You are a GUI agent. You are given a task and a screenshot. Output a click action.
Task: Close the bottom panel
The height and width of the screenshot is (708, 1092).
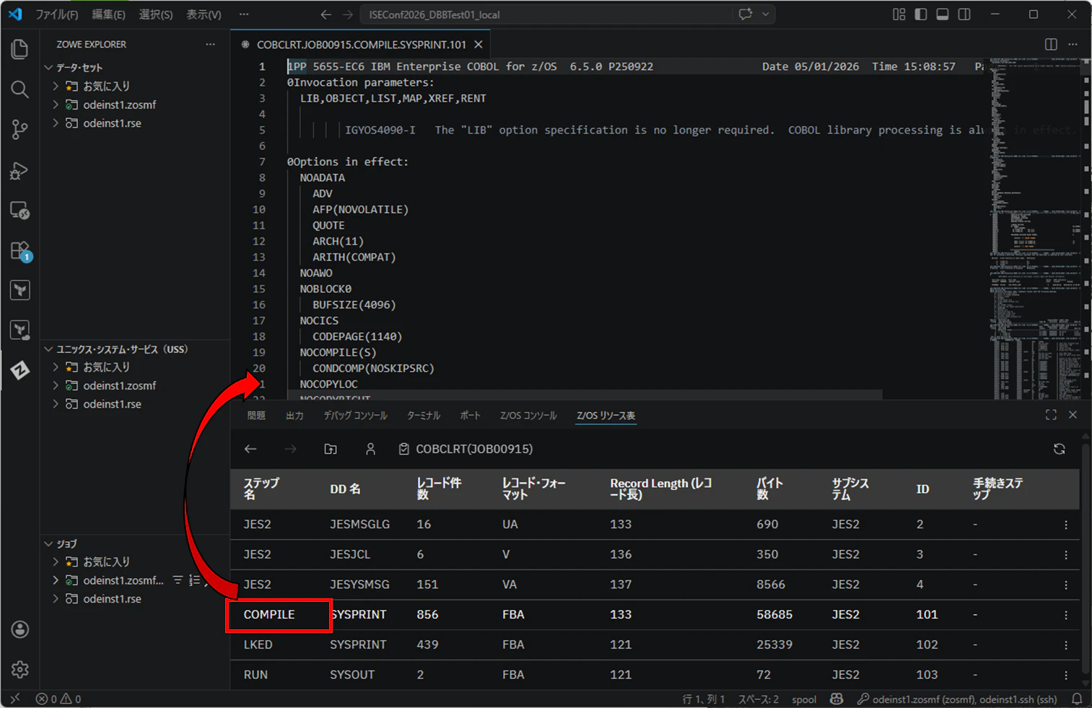(1073, 415)
